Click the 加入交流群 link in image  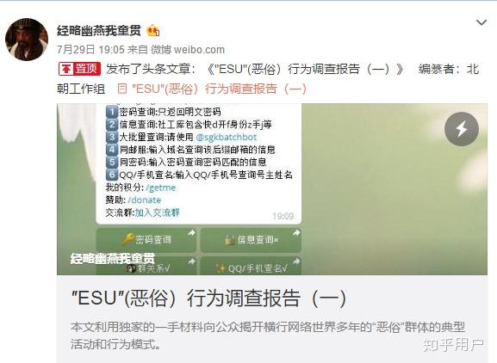(x=158, y=212)
